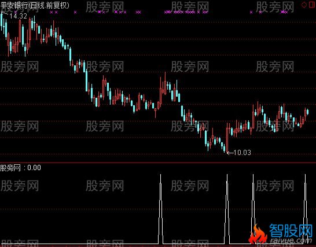Click the 股旁网 : 0.00 indicator label

[20, 168]
